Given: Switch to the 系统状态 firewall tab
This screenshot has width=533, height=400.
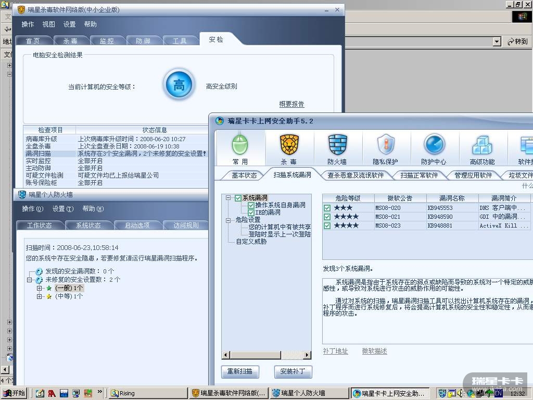Looking at the screenshot, I should [x=88, y=225].
